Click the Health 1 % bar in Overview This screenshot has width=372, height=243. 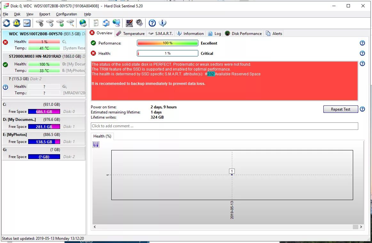click(x=168, y=53)
